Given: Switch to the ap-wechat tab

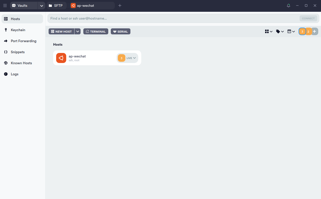Looking at the screenshot, I should click(x=92, y=6).
